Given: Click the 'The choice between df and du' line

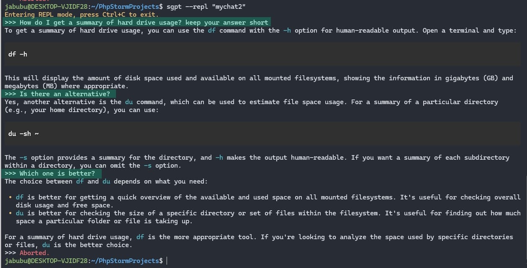Looking at the screenshot, I should (x=106, y=181).
